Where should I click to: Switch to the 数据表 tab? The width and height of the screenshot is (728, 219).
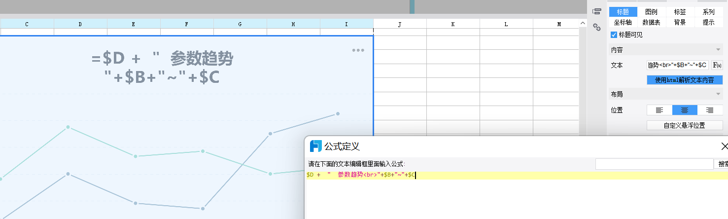(x=652, y=22)
